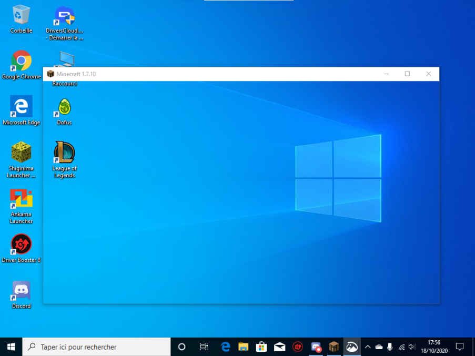Viewport: 475px width, 356px height.
Task: Click the active Photos app taskbar icon
Action: coord(352,347)
